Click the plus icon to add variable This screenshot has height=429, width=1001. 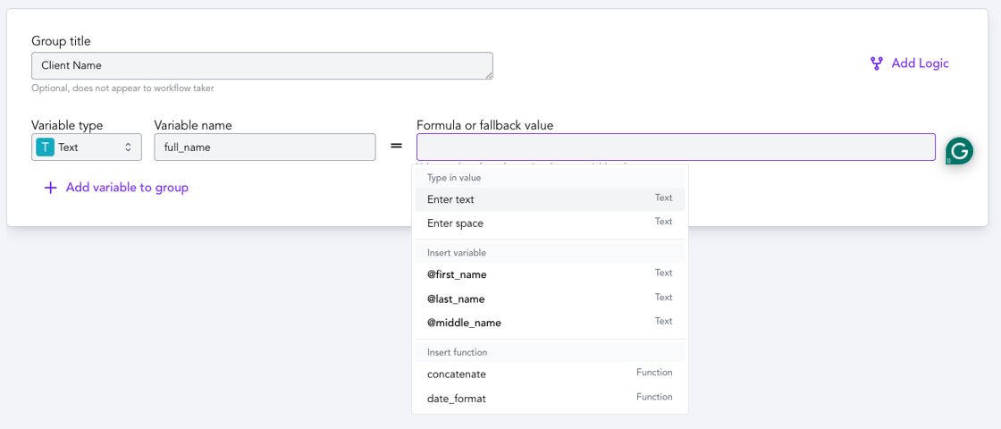51,188
